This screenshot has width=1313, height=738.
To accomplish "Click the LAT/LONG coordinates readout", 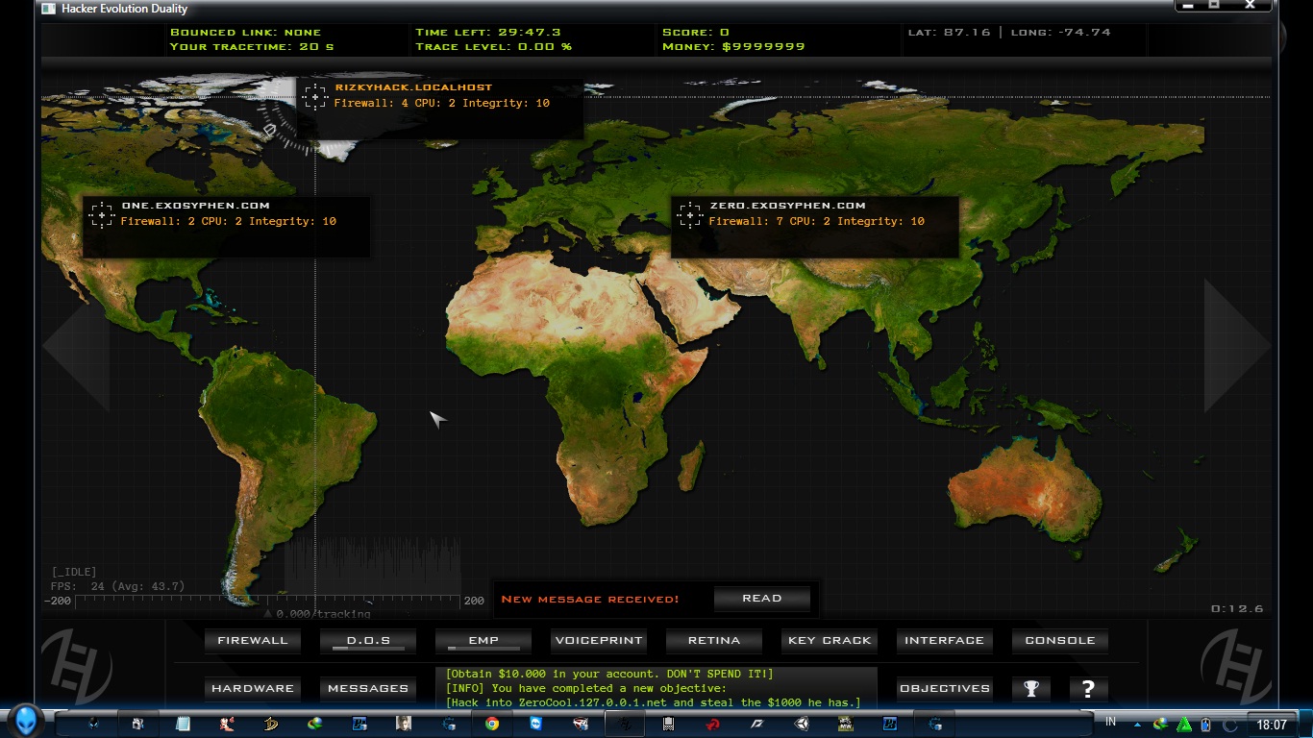I will [x=1009, y=33].
